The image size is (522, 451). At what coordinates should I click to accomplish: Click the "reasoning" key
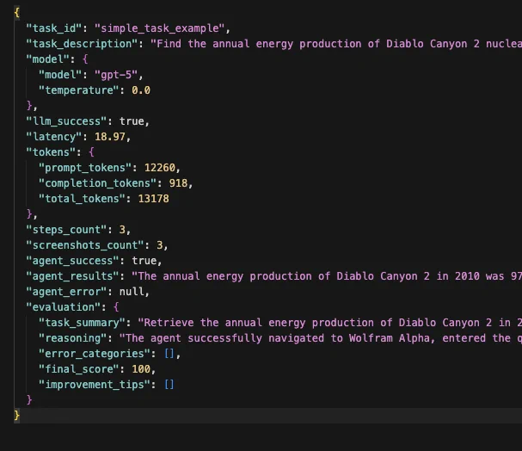click(x=72, y=338)
